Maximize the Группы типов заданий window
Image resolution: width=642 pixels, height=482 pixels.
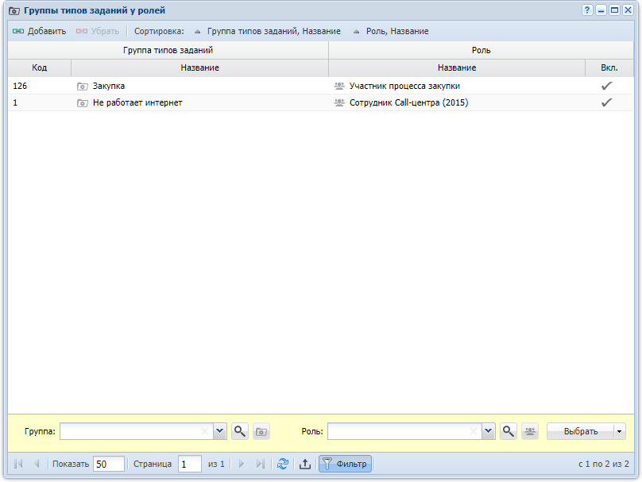pyautogui.click(x=614, y=10)
